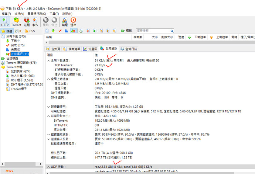
Task: Click the 開始 start toolbar button
Action: 46,21
